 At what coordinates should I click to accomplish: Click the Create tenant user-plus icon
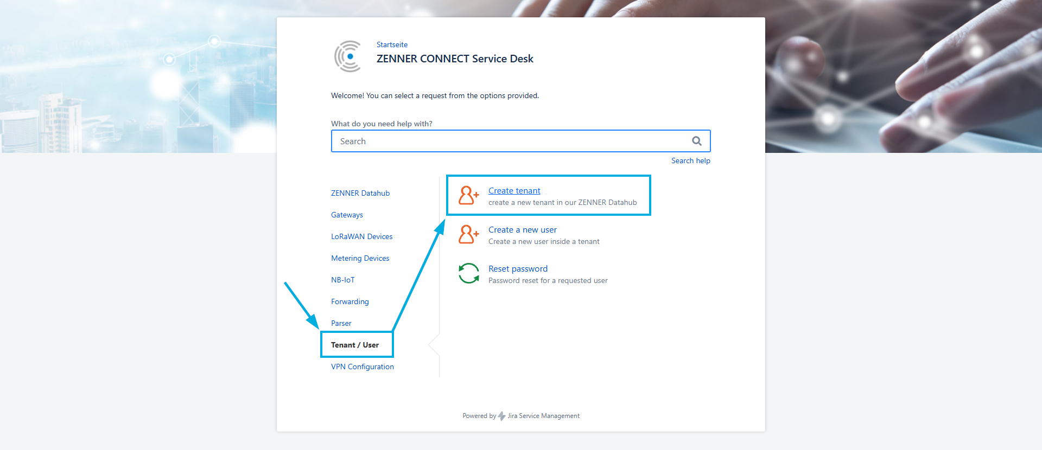(468, 196)
